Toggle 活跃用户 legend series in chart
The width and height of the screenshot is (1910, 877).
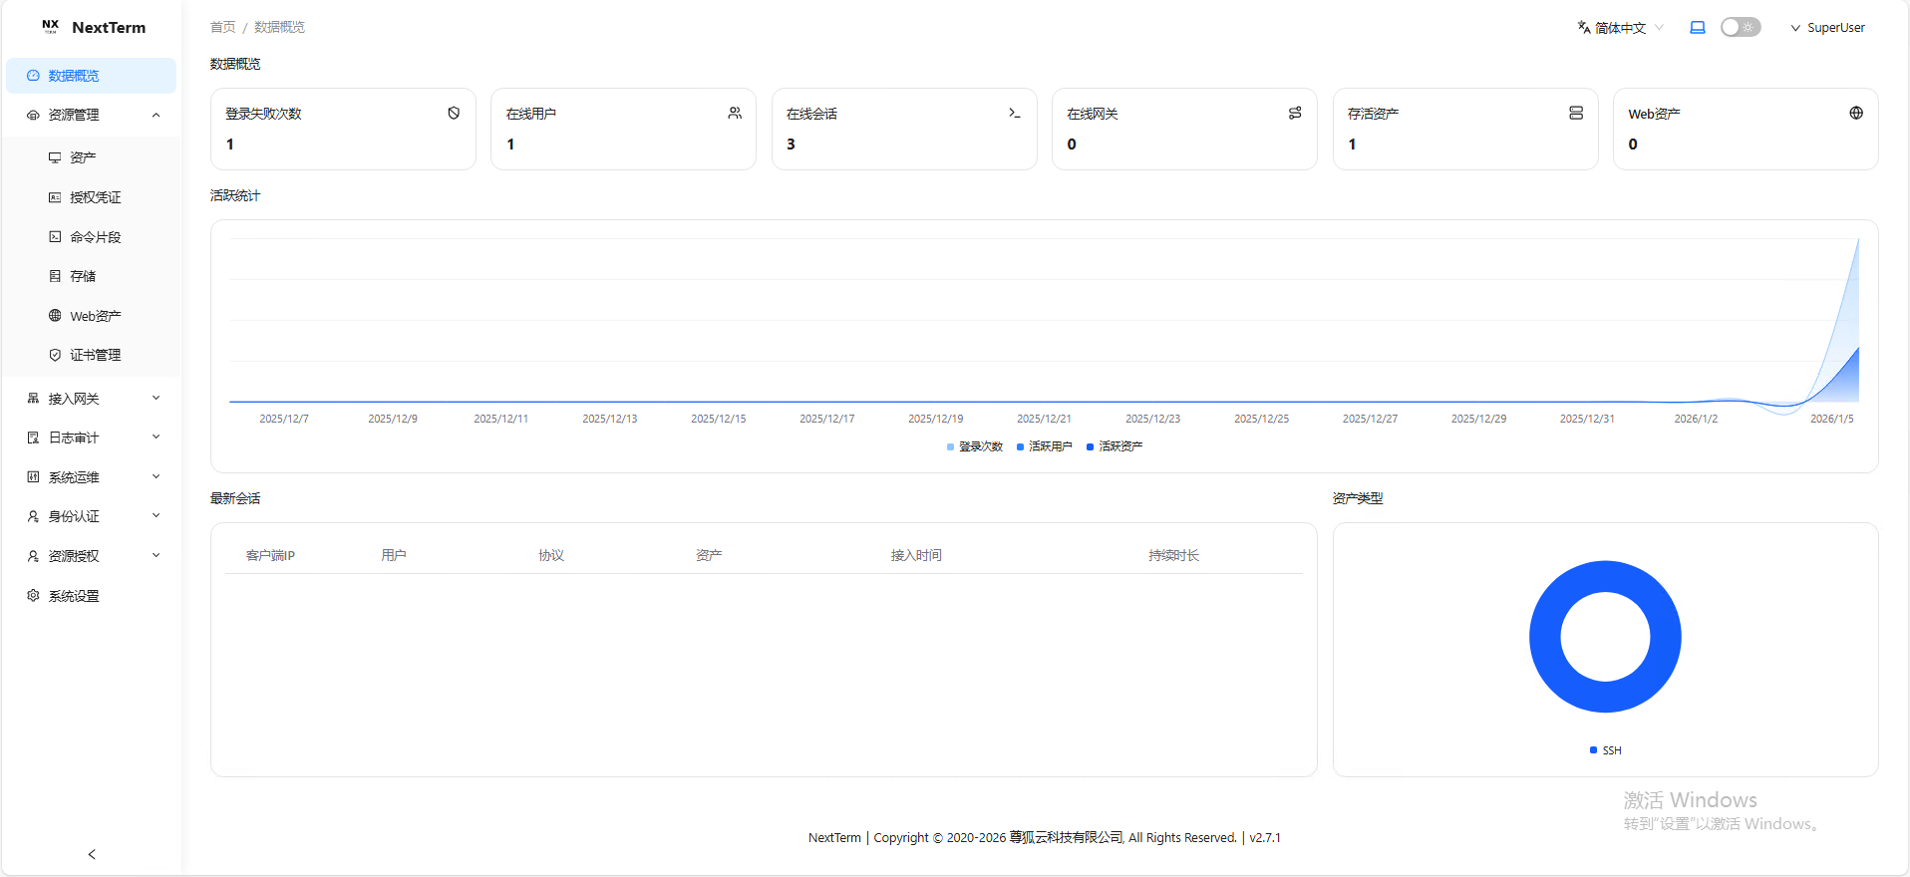coord(1044,446)
